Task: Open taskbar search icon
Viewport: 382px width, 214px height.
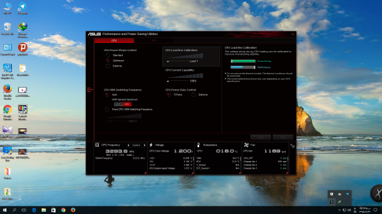Action: pos(14,210)
